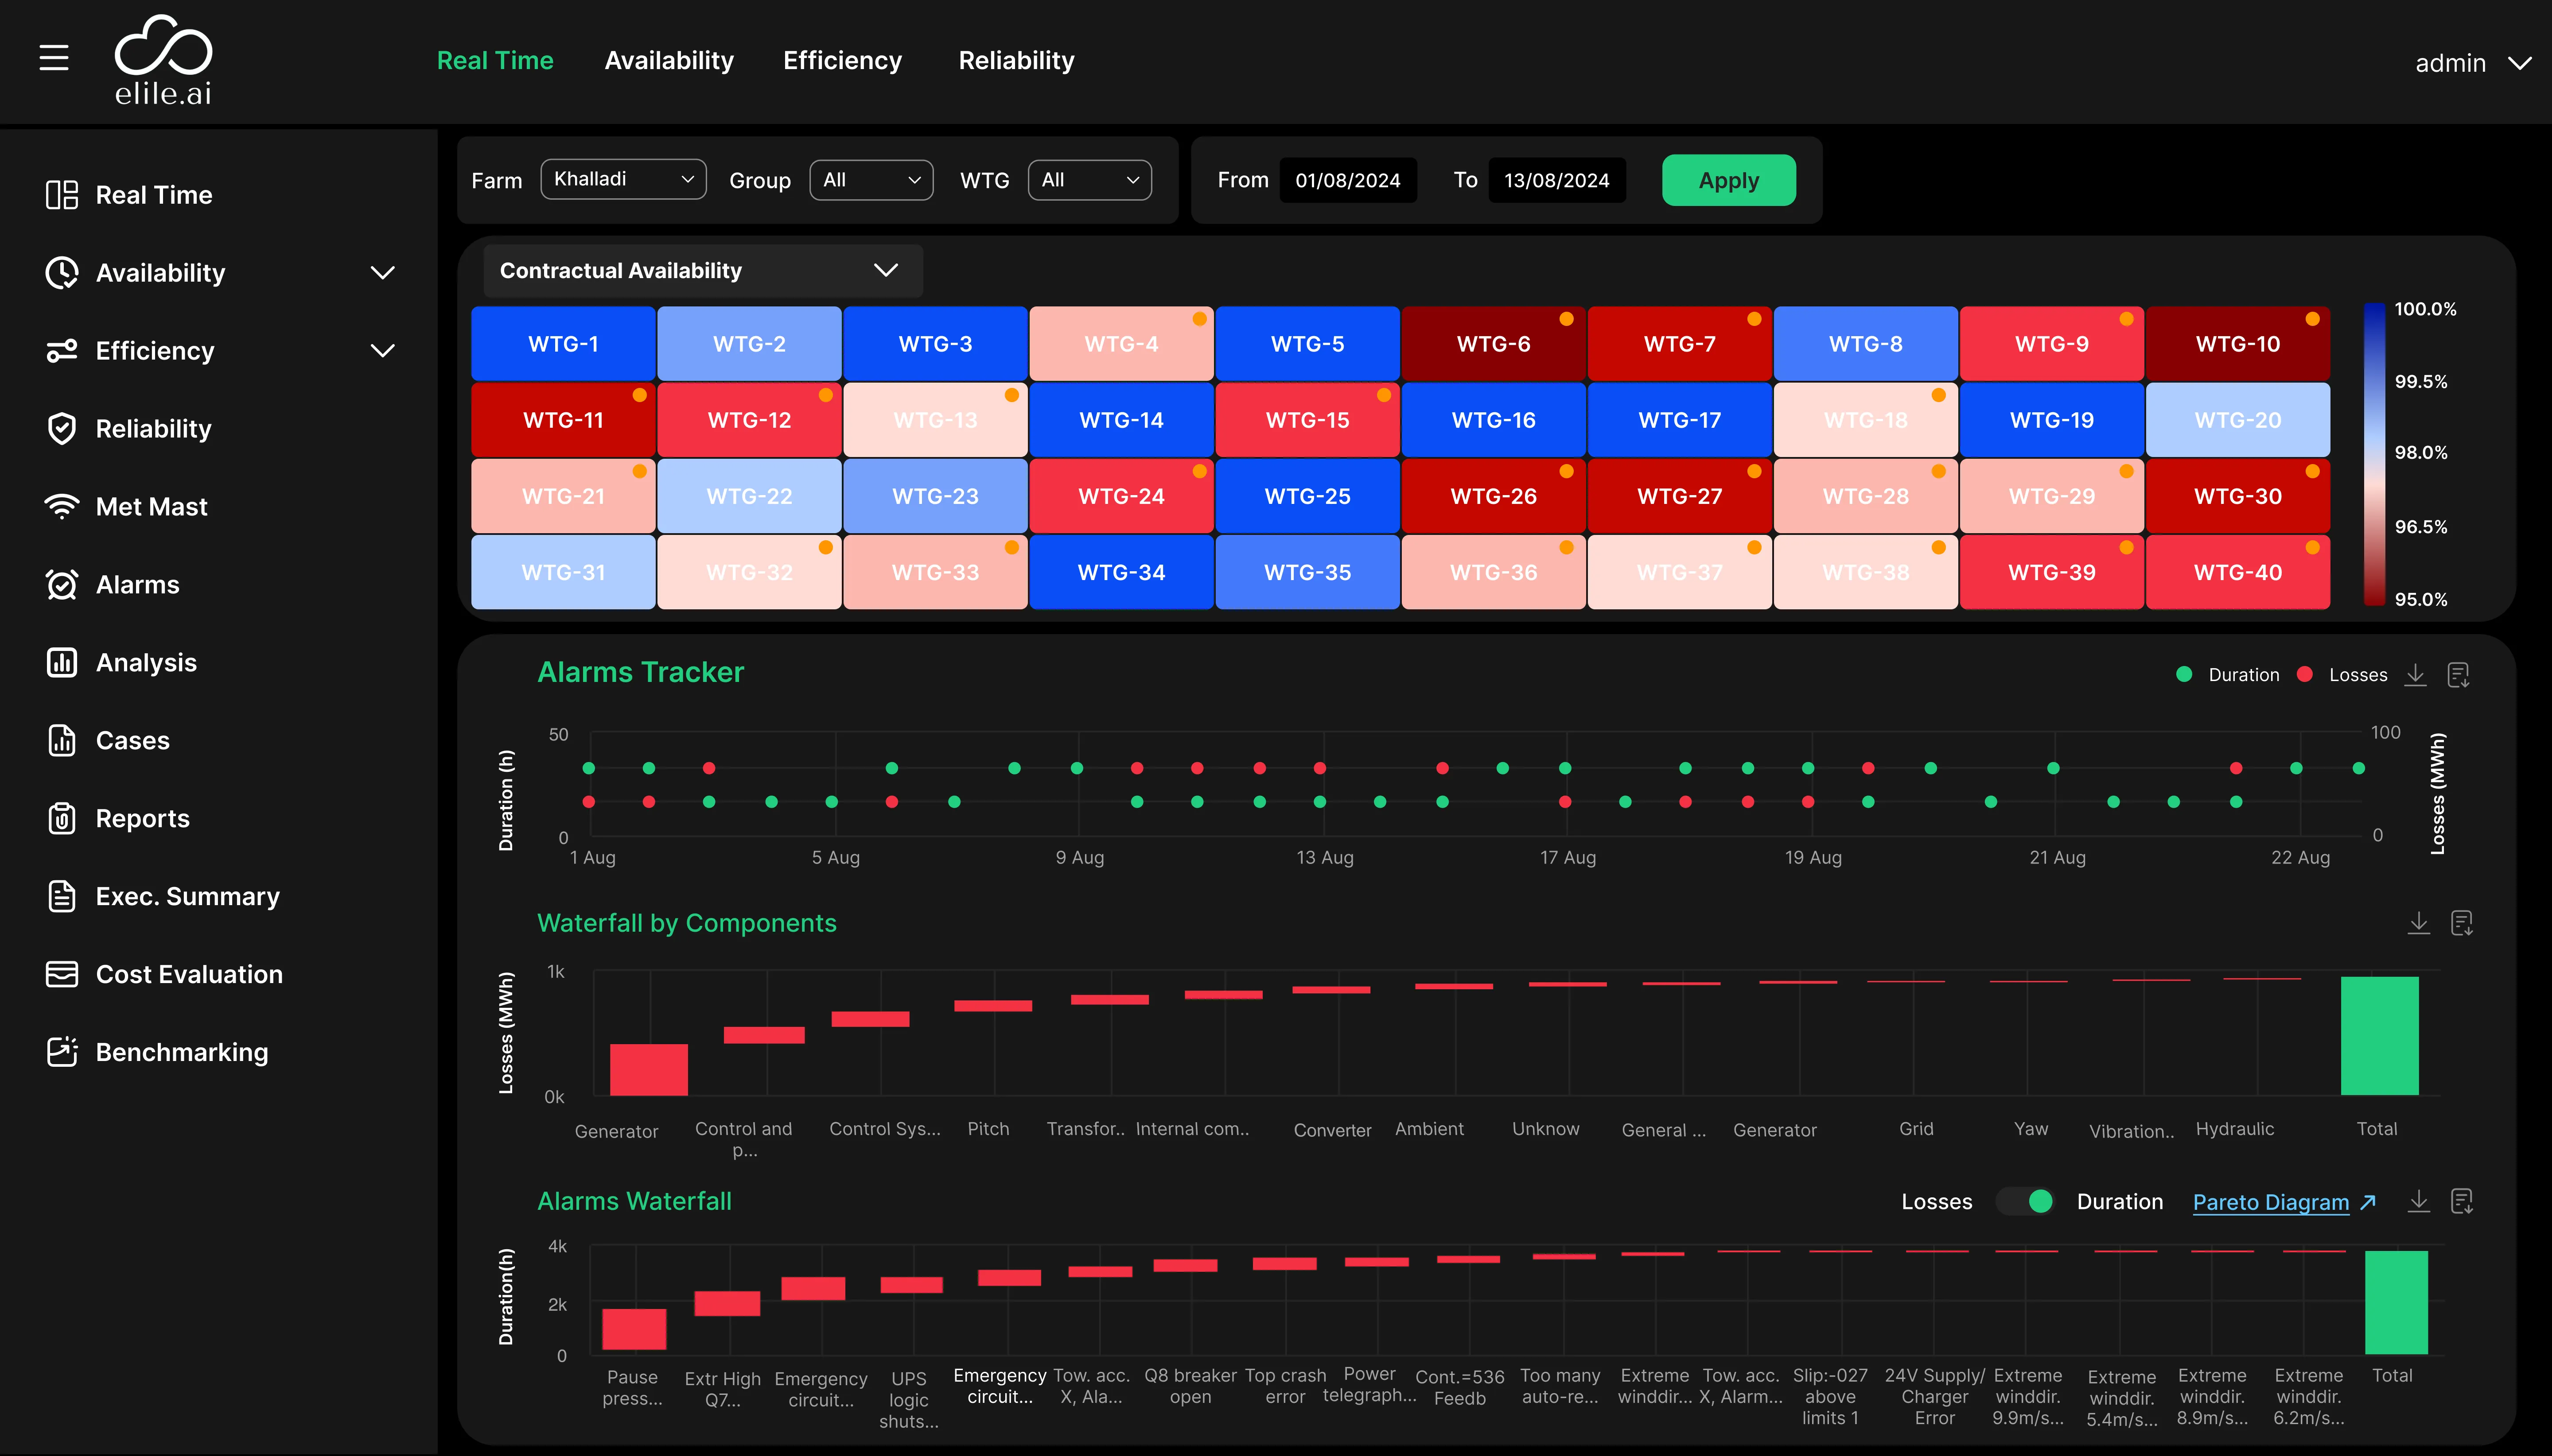Click the Met Mast wifi icon
Screen dimensions: 2552x1456
(62, 507)
